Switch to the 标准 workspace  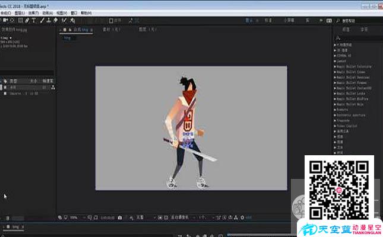[268, 21]
